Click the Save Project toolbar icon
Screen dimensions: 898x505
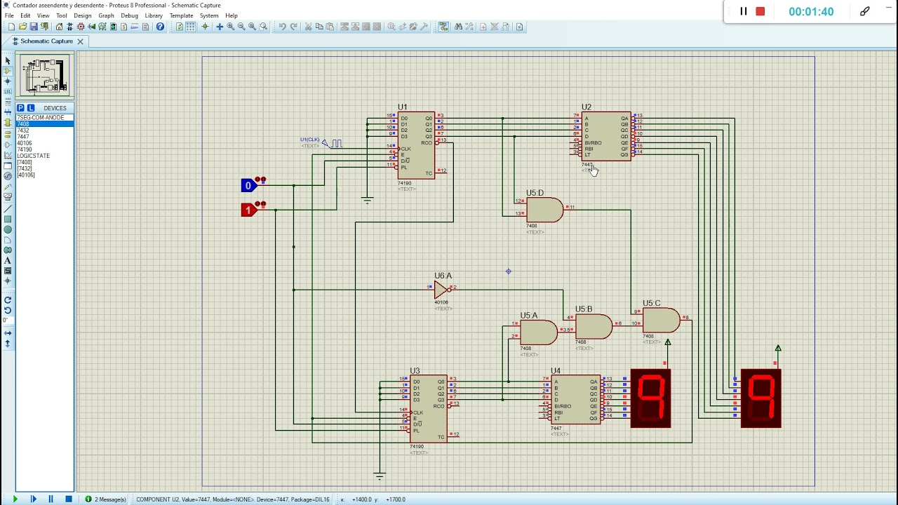[x=33, y=27]
